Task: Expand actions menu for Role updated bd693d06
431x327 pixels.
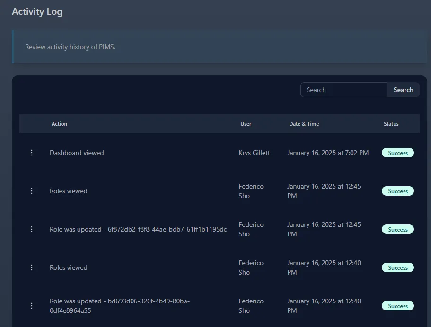Action: coord(32,306)
